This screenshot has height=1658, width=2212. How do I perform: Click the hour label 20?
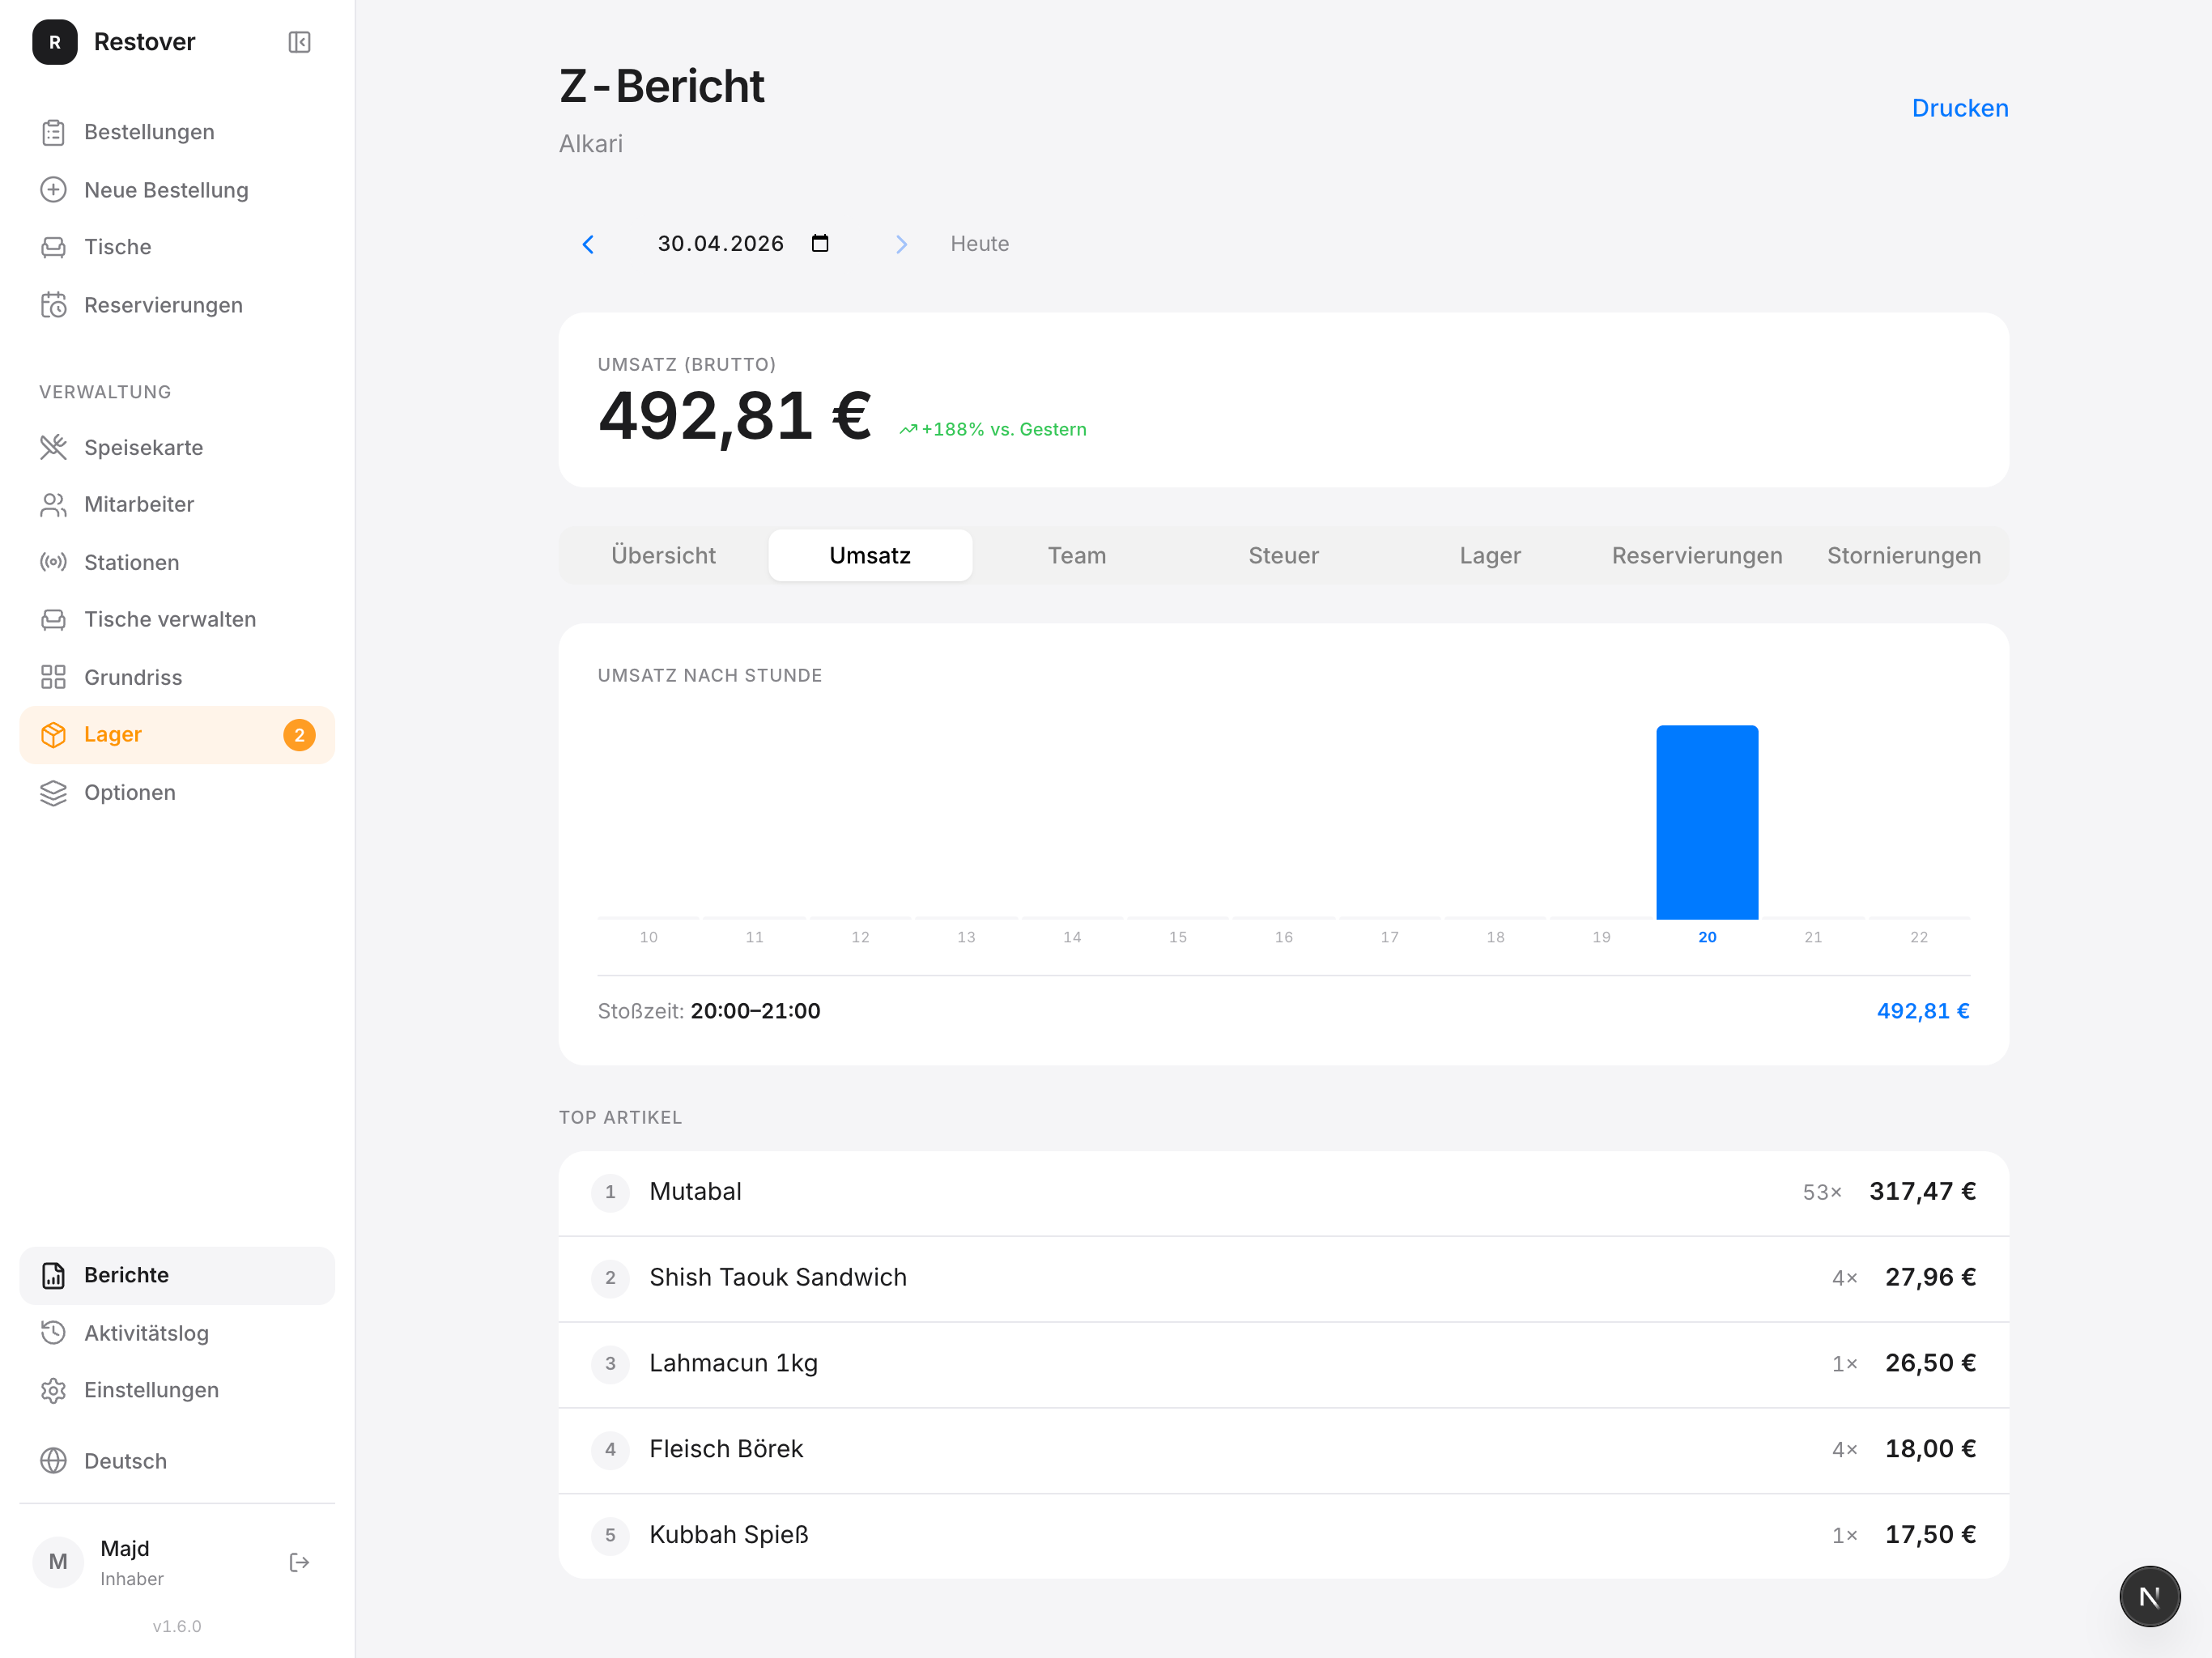coord(1707,937)
